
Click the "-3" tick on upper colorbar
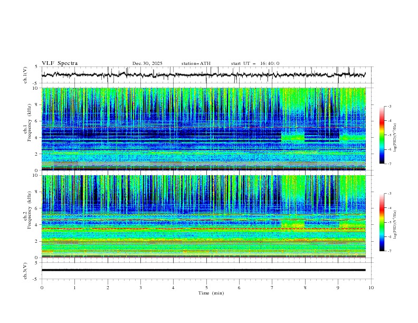(x=389, y=106)
